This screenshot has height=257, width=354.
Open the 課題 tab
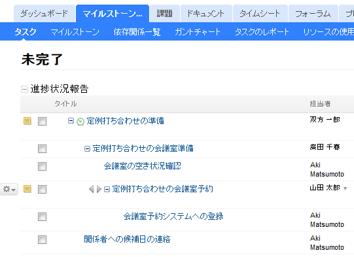pos(165,14)
